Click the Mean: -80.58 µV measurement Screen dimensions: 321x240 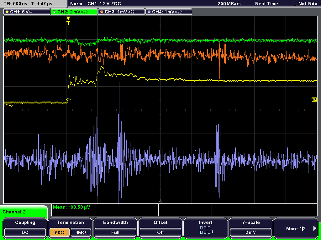tap(71, 207)
